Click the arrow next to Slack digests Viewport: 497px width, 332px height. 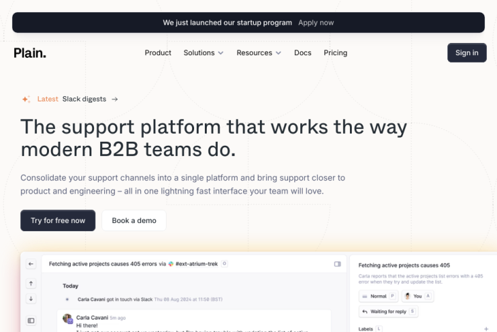115,99
